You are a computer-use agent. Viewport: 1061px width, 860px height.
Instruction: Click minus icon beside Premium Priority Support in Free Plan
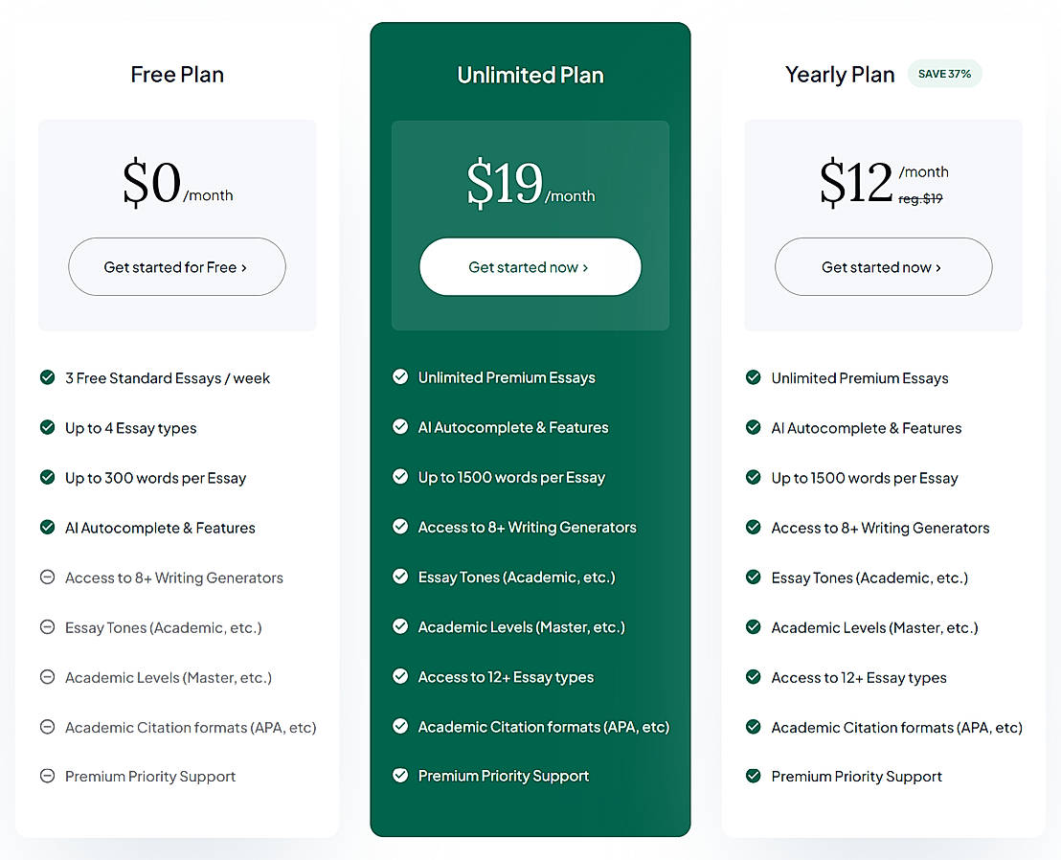tap(47, 777)
